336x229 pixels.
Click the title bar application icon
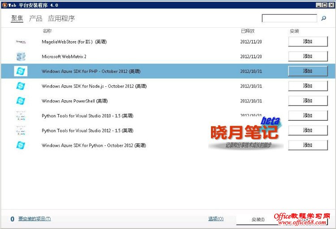pos(4,5)
